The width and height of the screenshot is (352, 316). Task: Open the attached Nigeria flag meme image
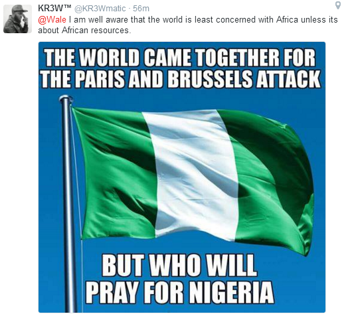coord(182,177)
